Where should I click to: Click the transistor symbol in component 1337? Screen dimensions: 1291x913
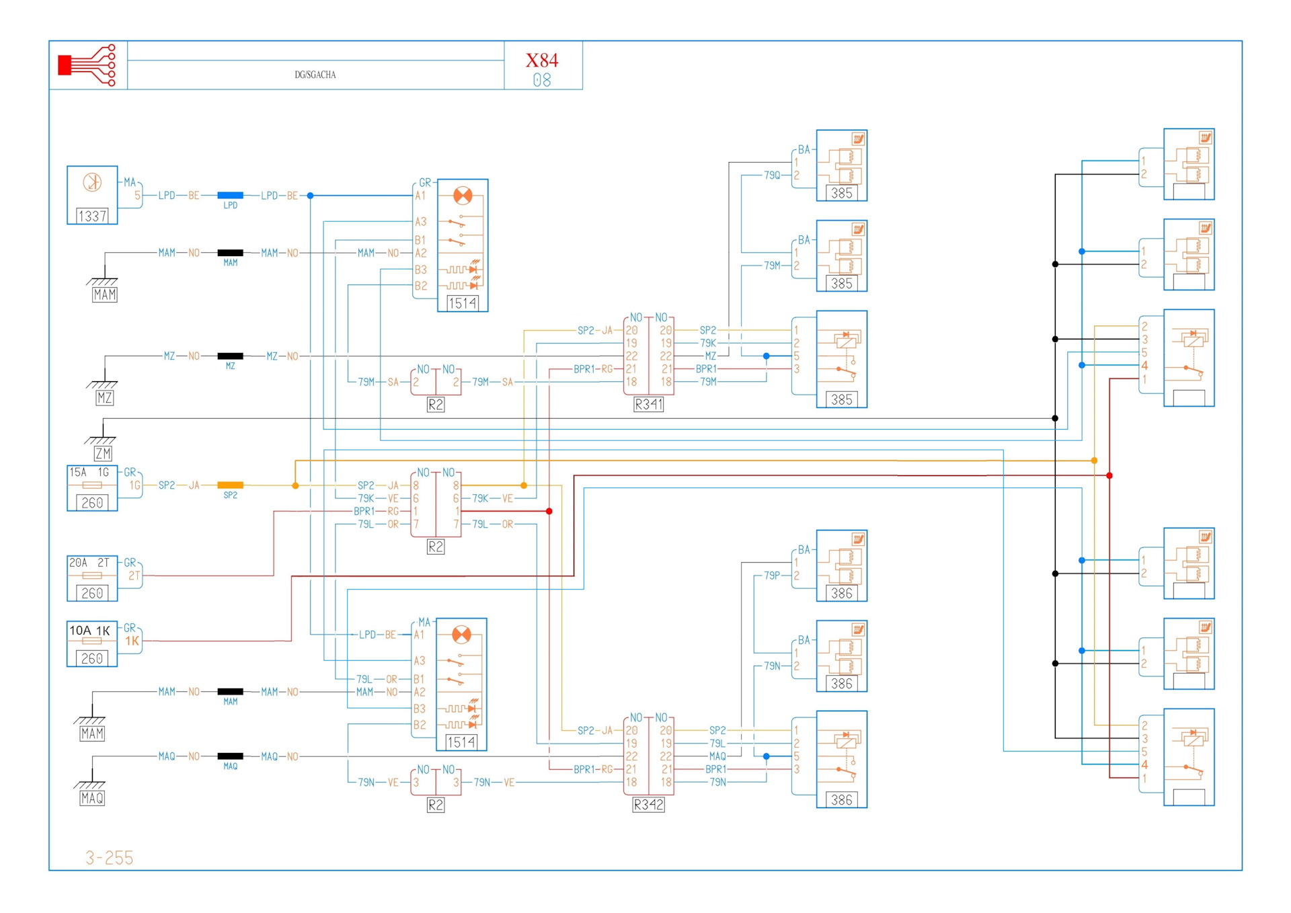(x=92, y=182)
